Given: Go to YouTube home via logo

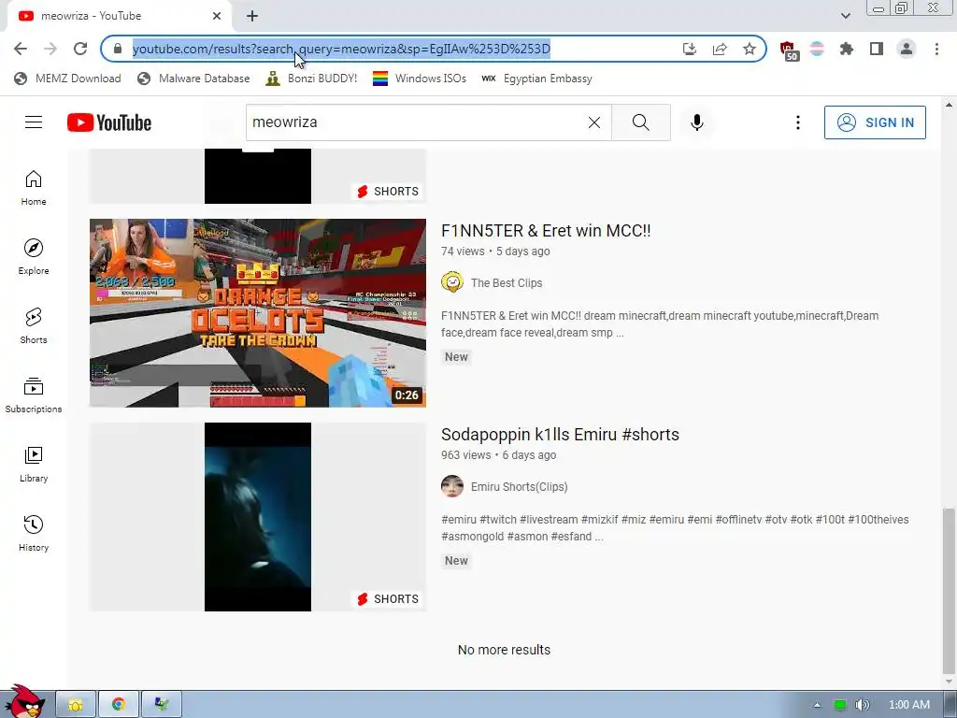Looking at the screenshot, I should [109, 122].
